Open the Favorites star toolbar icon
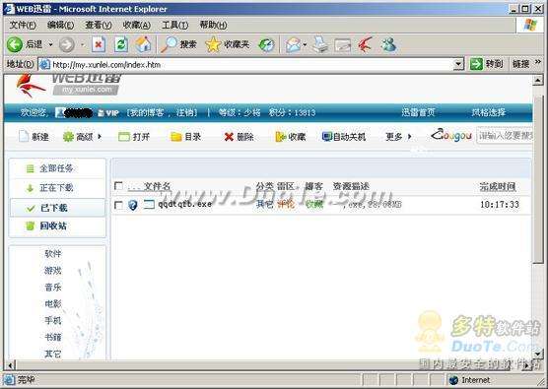This screenshot has height=389, width=548. [213, 44]
